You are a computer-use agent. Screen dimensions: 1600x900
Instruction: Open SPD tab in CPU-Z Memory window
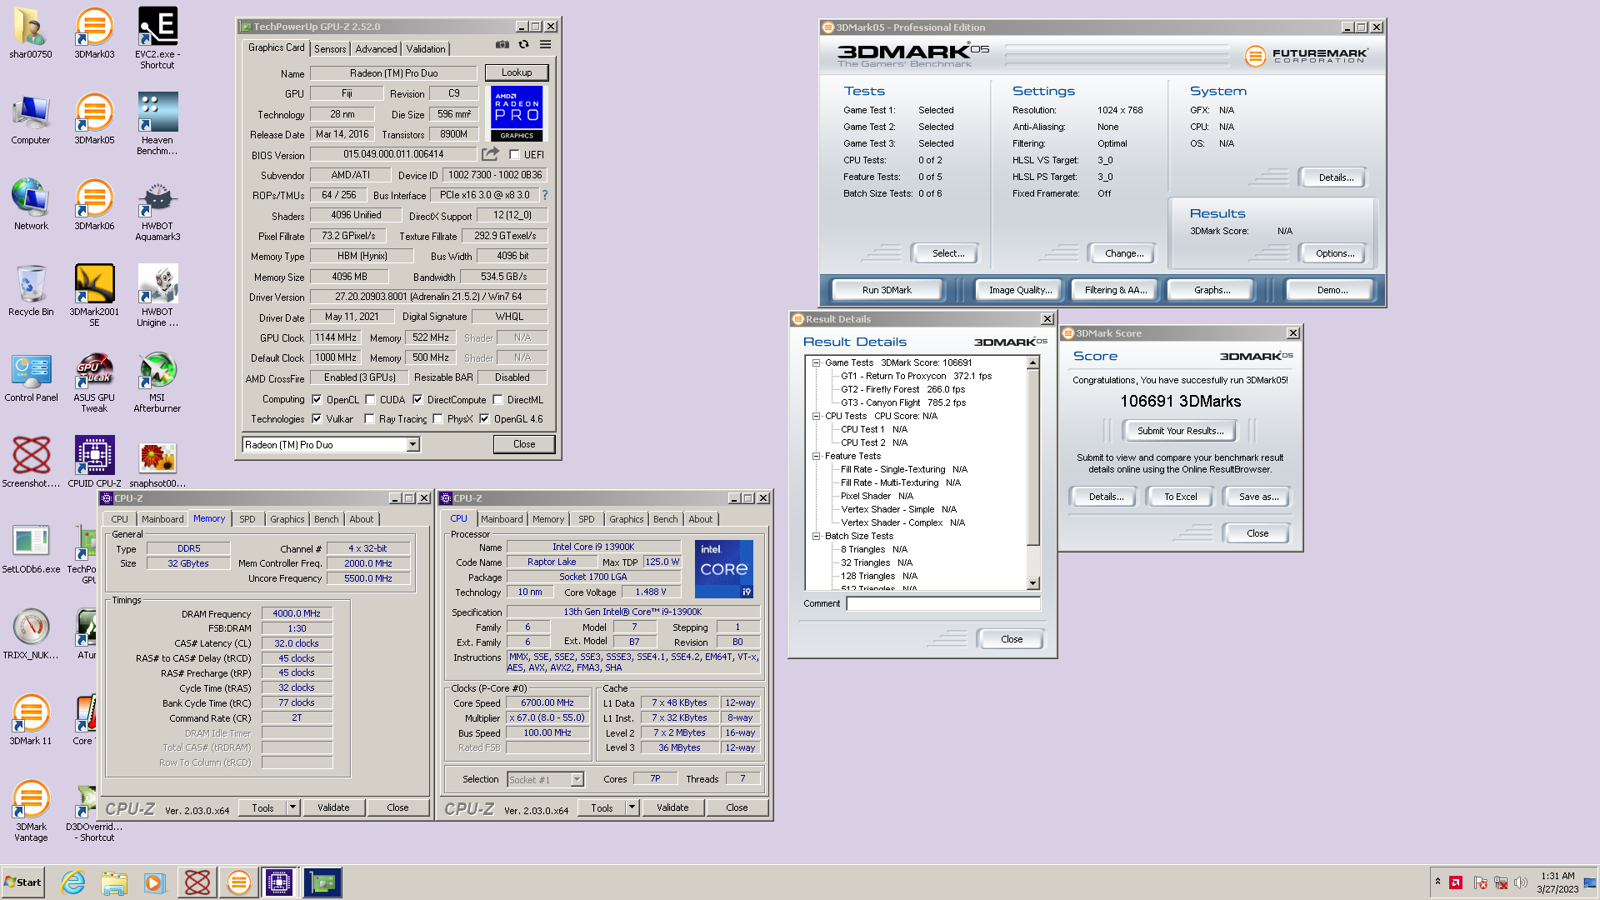tap(247, 519)
